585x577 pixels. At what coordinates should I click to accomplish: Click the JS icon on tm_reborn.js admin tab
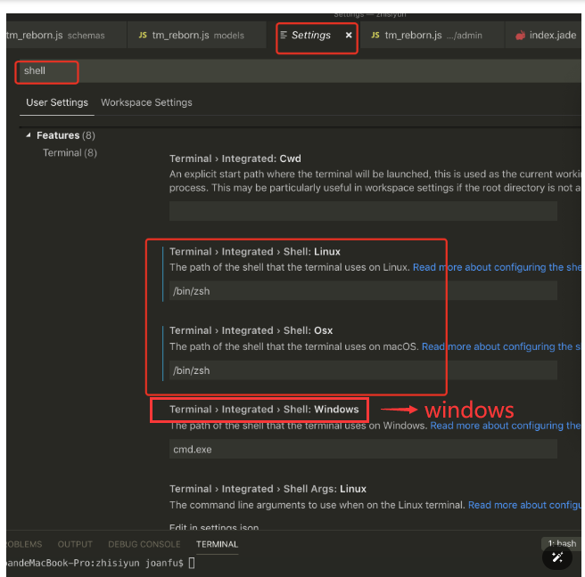pyautogui.click(x=375, y=35)
